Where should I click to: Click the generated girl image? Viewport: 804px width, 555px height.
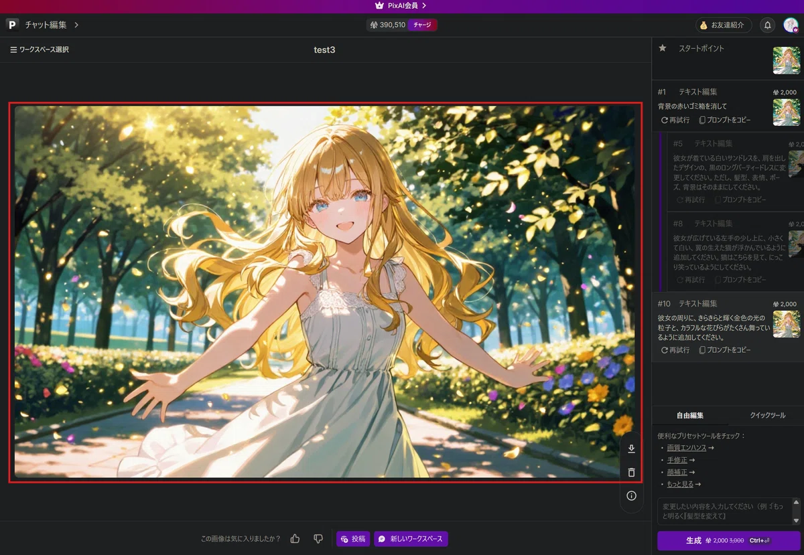click(x=325, y=292)
